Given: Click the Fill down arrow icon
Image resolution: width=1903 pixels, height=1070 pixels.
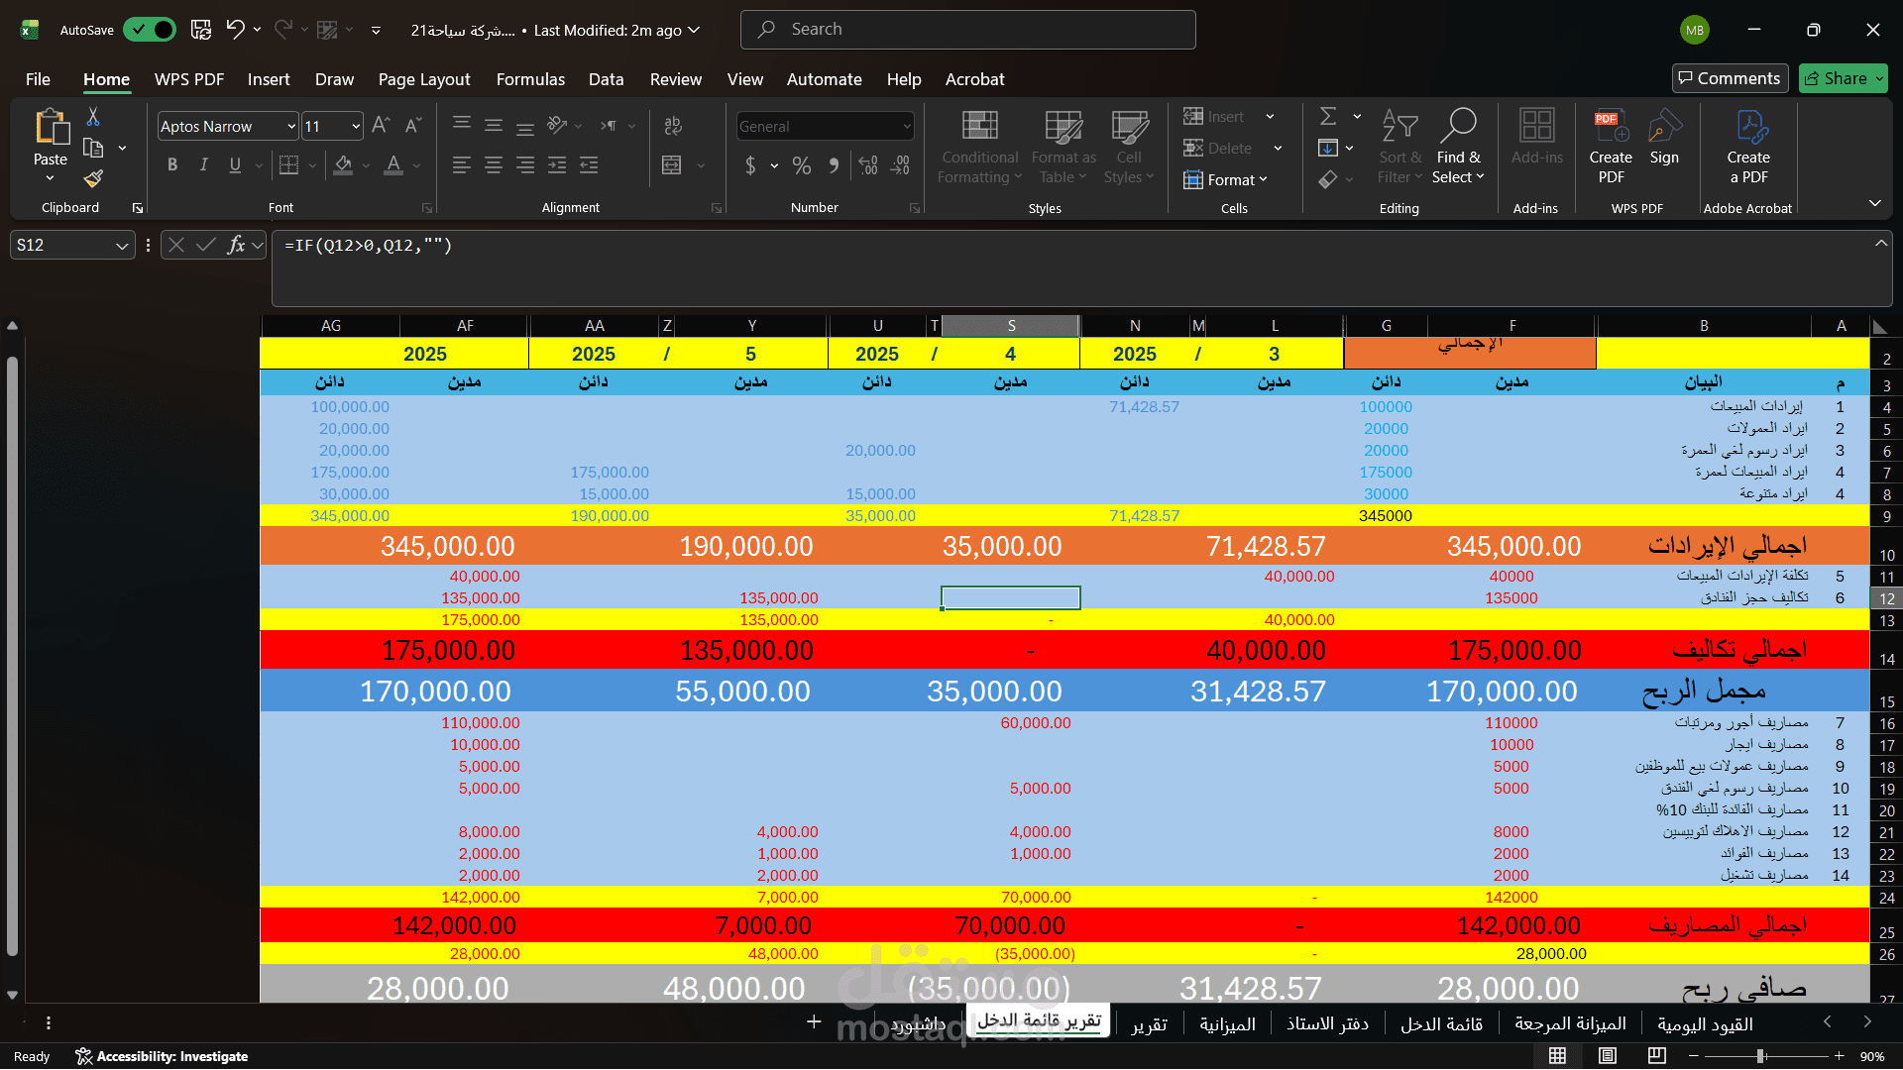Looking at the screenshot, I should 1328,148.
